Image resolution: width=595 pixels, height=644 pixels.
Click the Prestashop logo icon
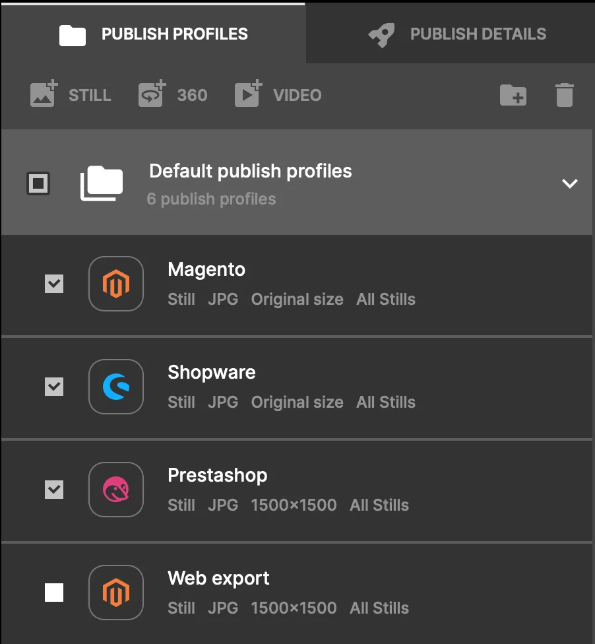tap(116, 490)
